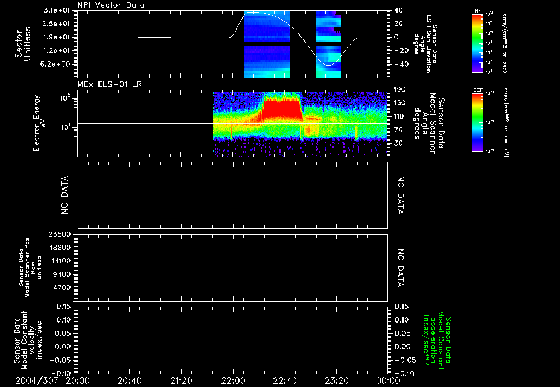This screenshot has width=560, height=387.
Task: Click the '23500' scanner position tick label
Action: pyautogui.click(x=60, y=234)
